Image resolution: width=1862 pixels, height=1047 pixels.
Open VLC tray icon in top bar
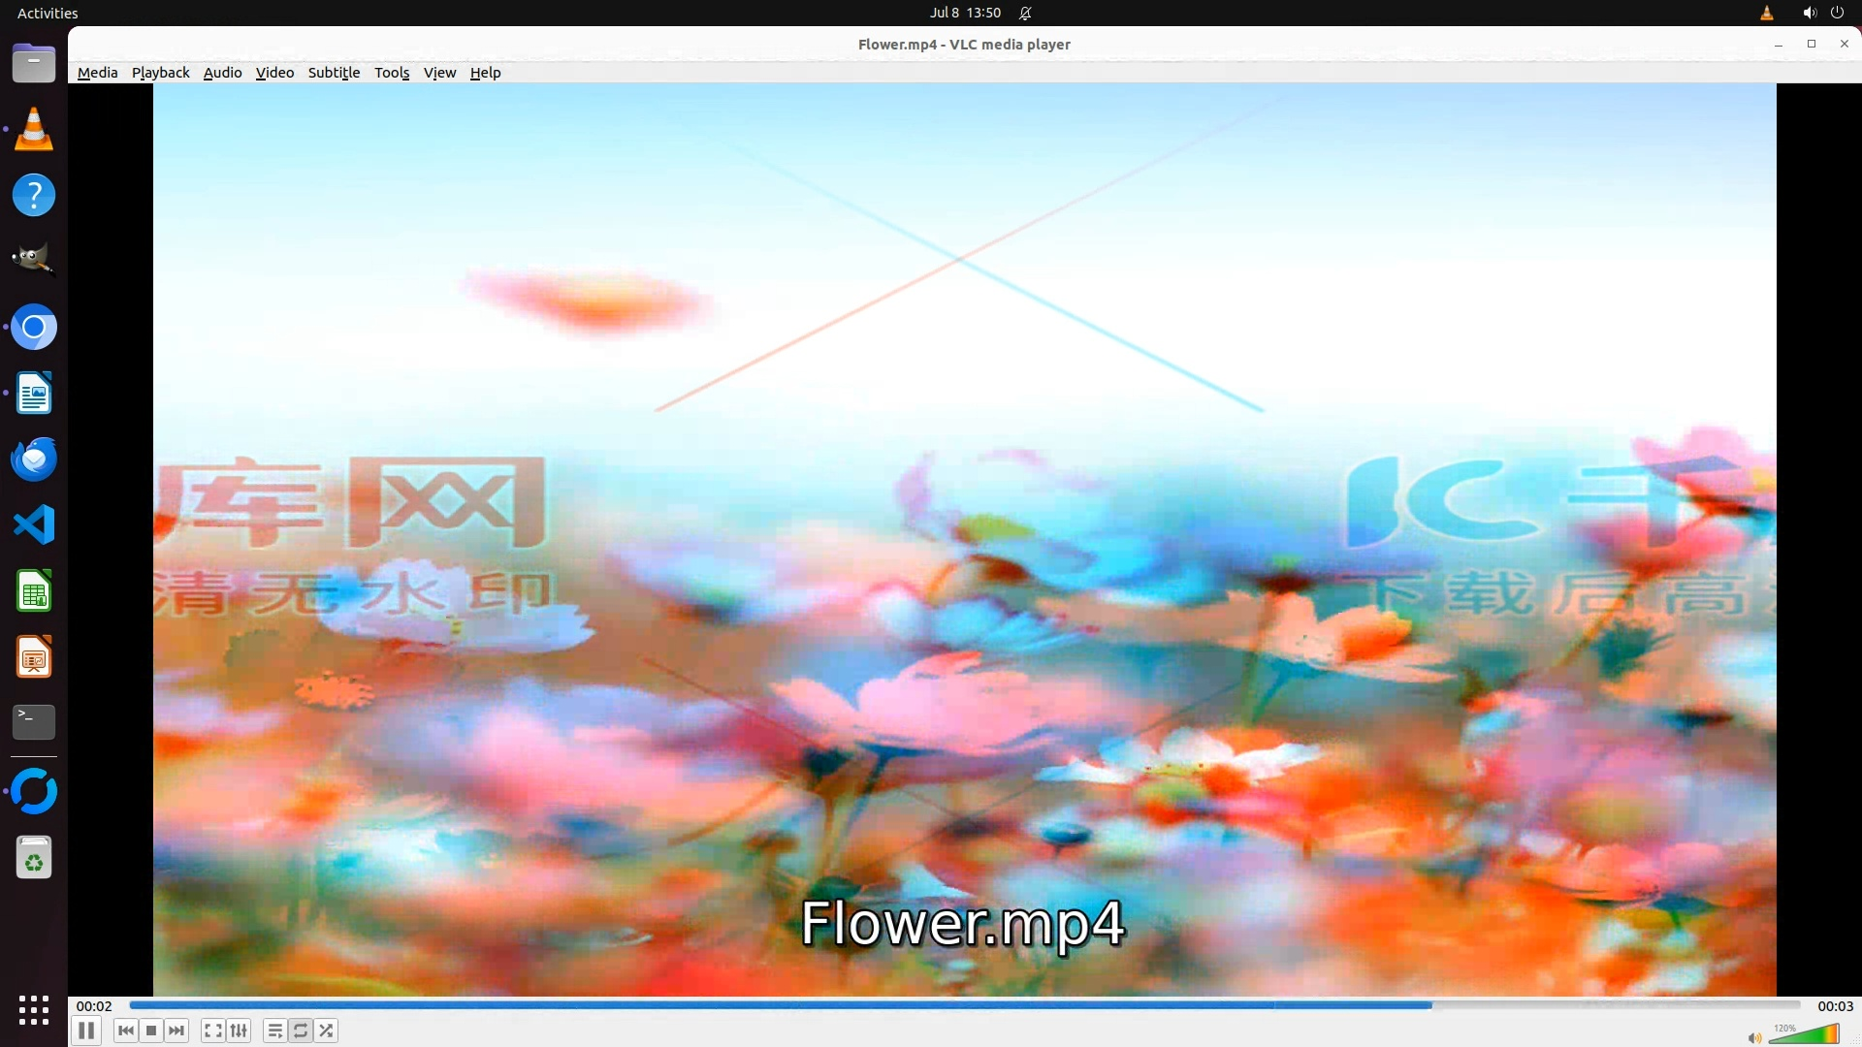pyautogui.click(x=1767, y=13)
